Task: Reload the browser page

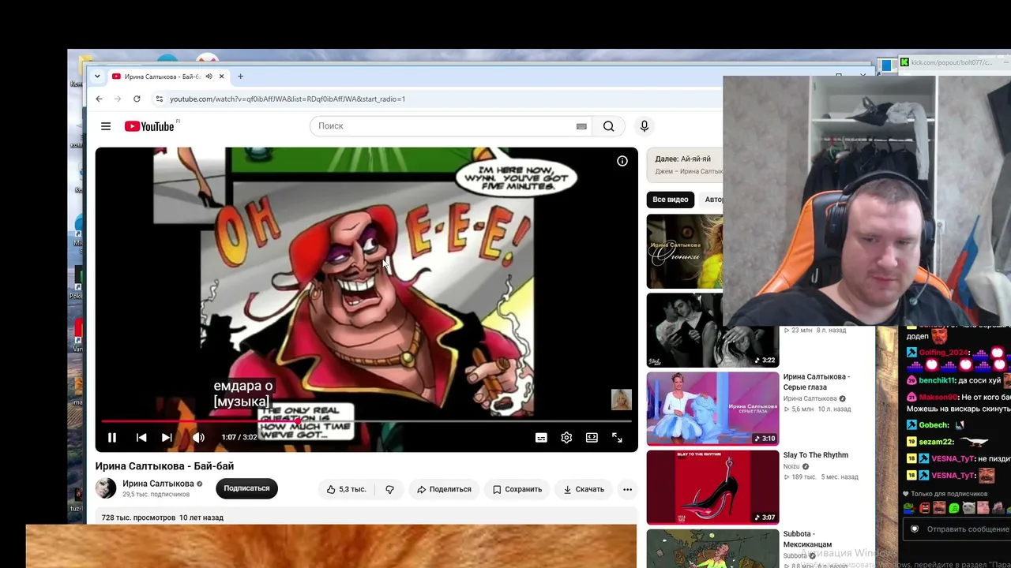Action: 137,99
